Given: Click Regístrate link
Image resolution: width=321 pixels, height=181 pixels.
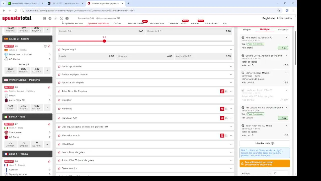Looking at the screenshot, I should click(x=268, y=18).
